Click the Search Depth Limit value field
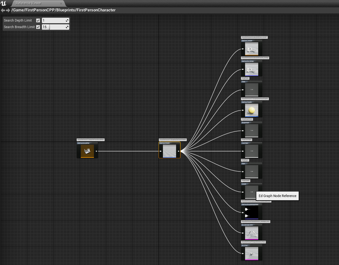This screenshot has width=339, height=265. (53, 20)
